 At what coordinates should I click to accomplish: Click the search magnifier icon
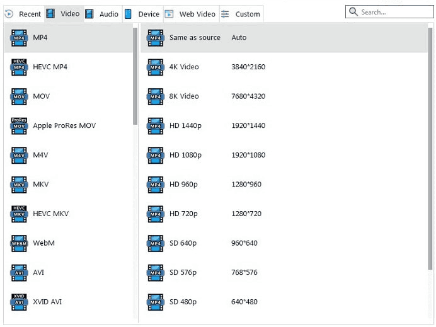[353, 12]
